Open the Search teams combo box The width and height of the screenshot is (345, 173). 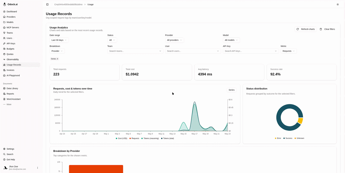click(x=135, y=51)
